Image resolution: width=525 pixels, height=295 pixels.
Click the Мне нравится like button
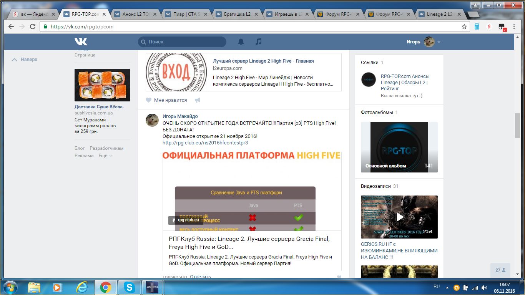tap(166, 100)
